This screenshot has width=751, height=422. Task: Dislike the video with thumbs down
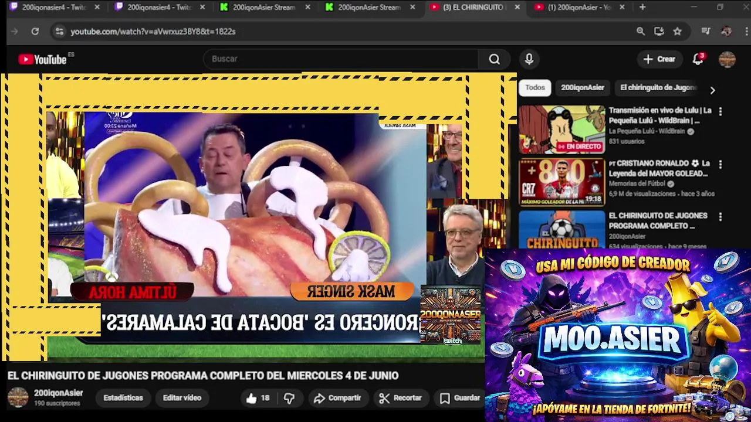click(289, 398)
